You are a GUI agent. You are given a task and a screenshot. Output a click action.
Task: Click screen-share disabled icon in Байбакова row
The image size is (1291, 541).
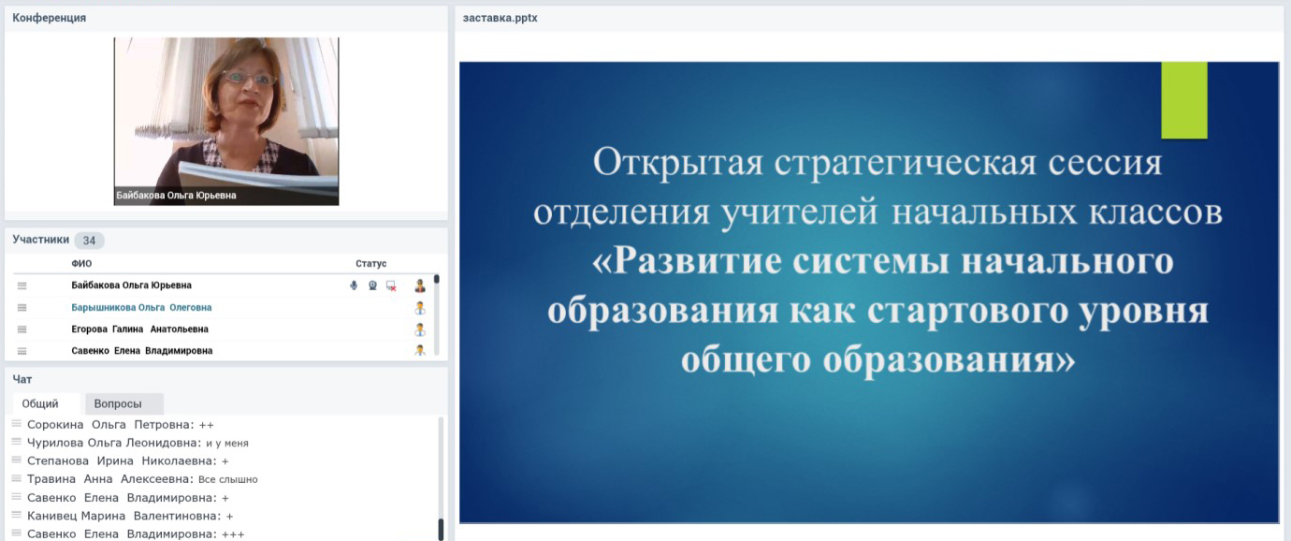click(391, 285)
